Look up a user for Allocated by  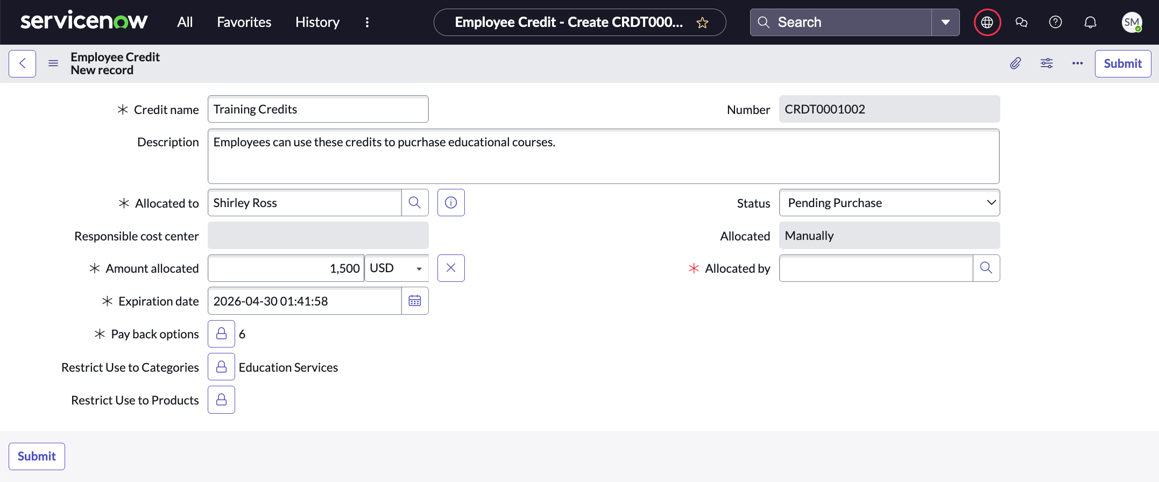tap(986, 268)
